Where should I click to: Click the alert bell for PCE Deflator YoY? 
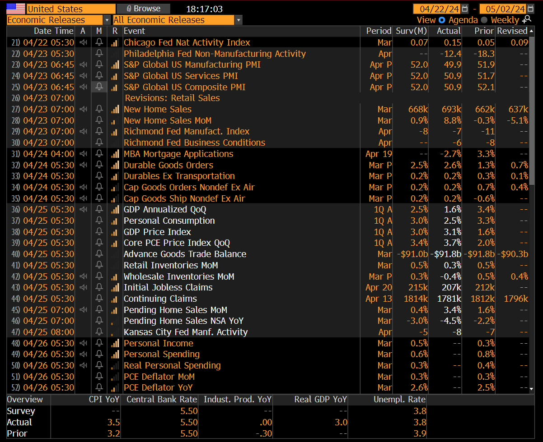[99, 388]
